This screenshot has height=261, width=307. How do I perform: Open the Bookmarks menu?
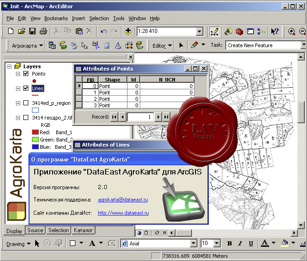coord(56,18)
